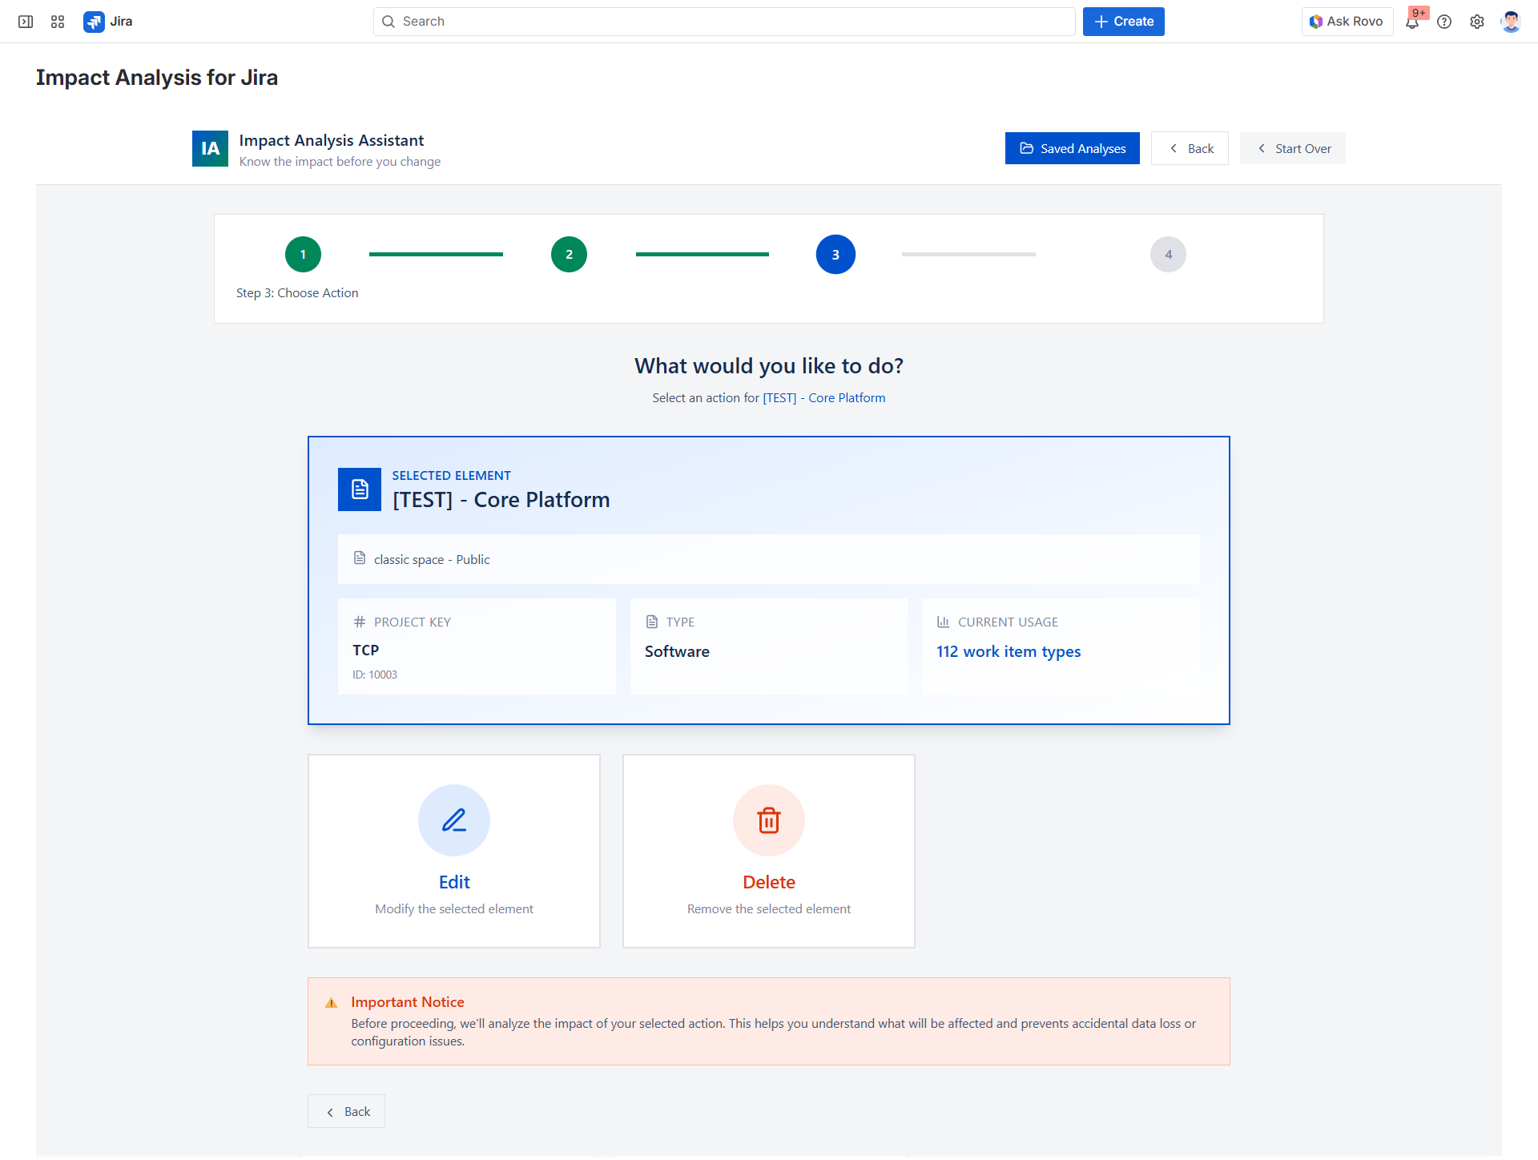Select the Delete trash action icon
Image resolution: width=1538 pixels, height=1160 pixels.
[768, 820]
